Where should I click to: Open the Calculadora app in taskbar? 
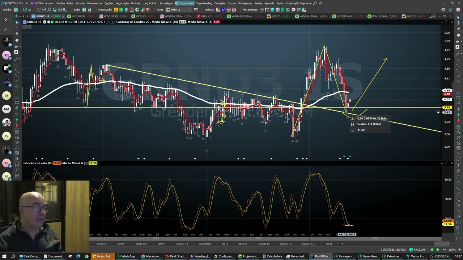[272, 256]
